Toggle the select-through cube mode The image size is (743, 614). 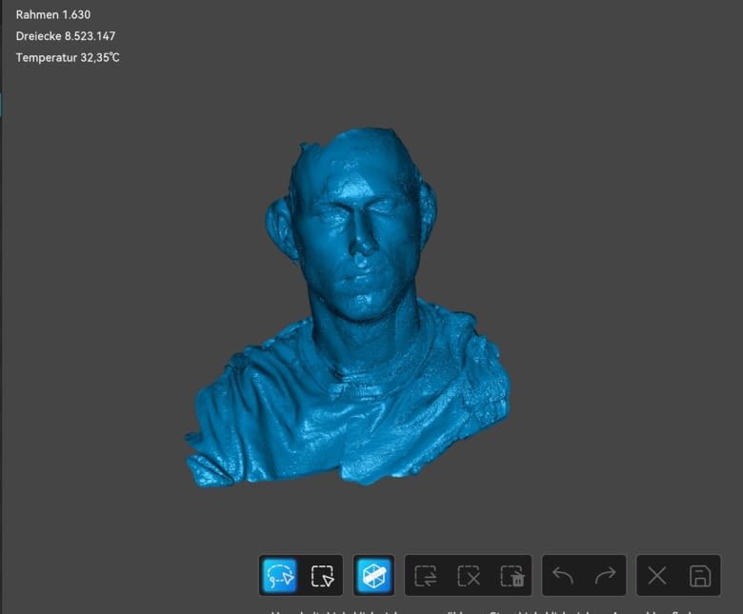click(373, 576)
